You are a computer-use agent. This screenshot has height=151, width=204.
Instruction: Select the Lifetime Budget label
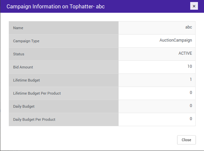click(26, 80)
